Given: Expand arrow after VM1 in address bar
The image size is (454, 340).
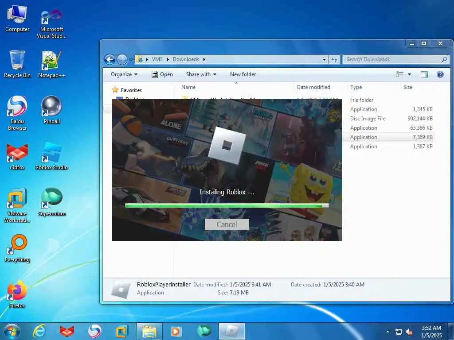Looking at the screenshot, I should pyautogui.click(x=168, y=60).
